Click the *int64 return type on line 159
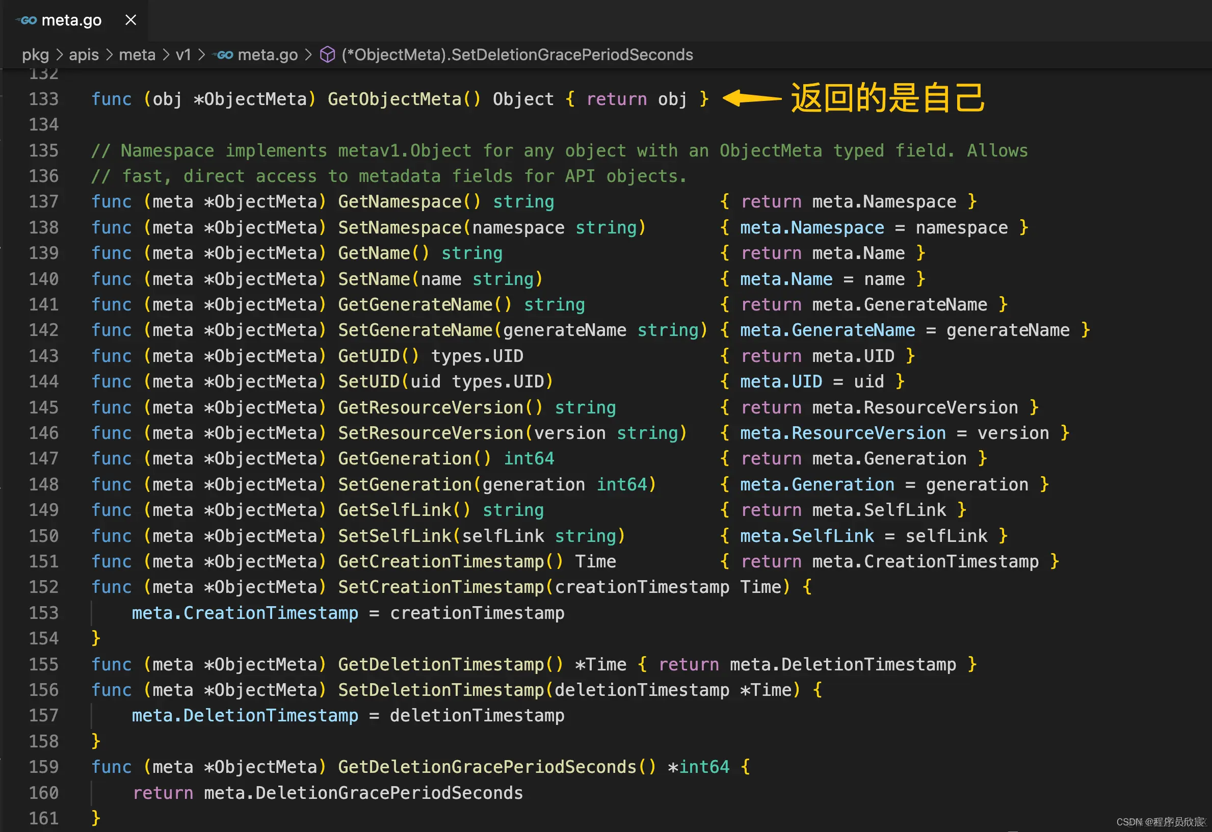Screen dimensions: 1212x832 pyautogui.click(x=699, y=767)
